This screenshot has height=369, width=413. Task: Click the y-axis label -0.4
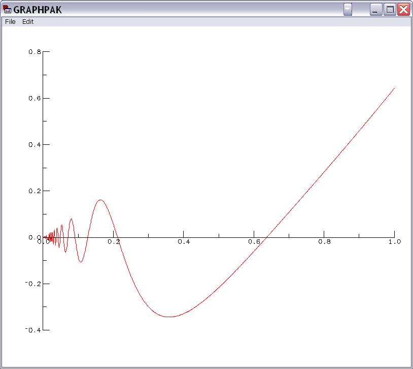33,330
